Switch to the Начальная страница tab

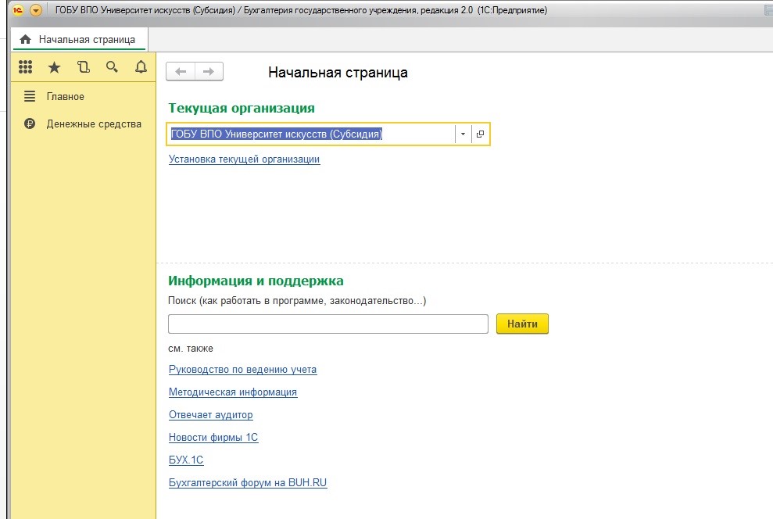79,39
